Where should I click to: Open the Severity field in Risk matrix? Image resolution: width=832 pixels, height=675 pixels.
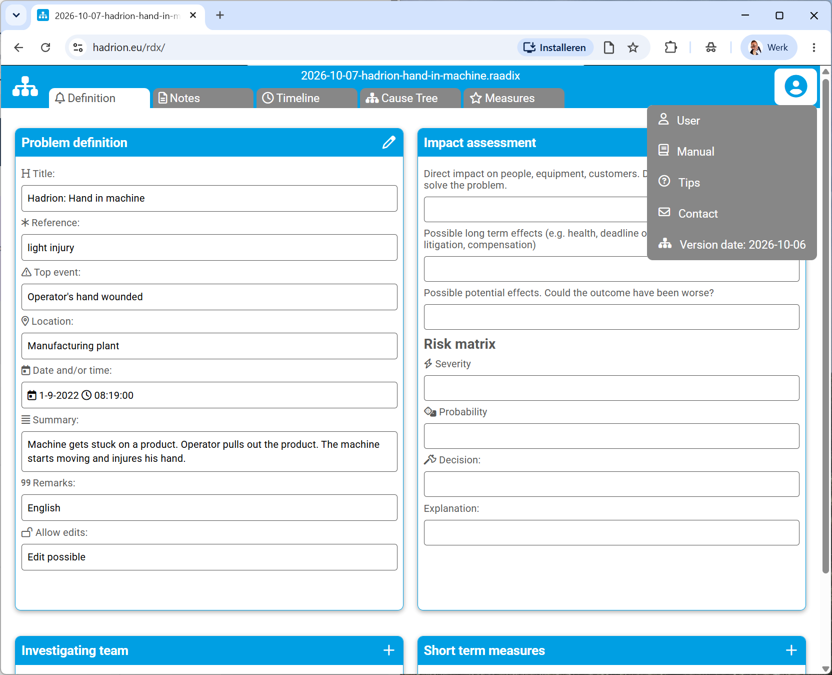point(611,388)
